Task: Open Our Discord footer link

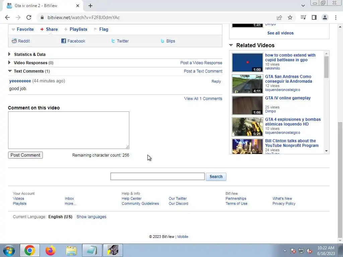Action: 178,203
